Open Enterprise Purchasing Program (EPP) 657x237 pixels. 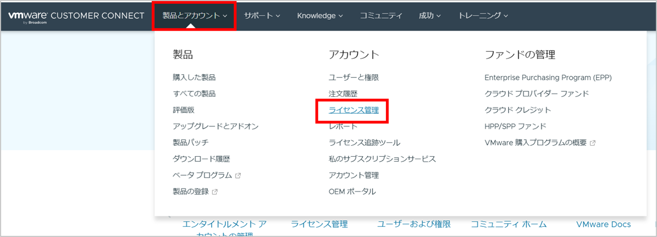tap(548, 77)
